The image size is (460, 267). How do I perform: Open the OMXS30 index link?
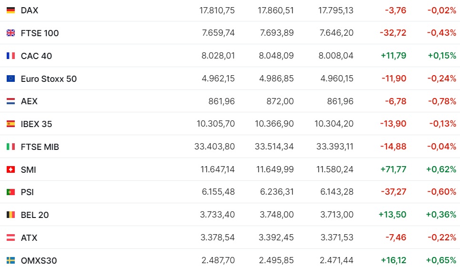[39, 260]
